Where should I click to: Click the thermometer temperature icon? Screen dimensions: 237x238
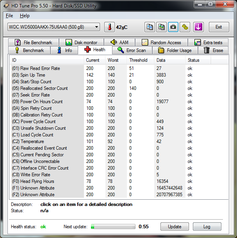[109, 27]
